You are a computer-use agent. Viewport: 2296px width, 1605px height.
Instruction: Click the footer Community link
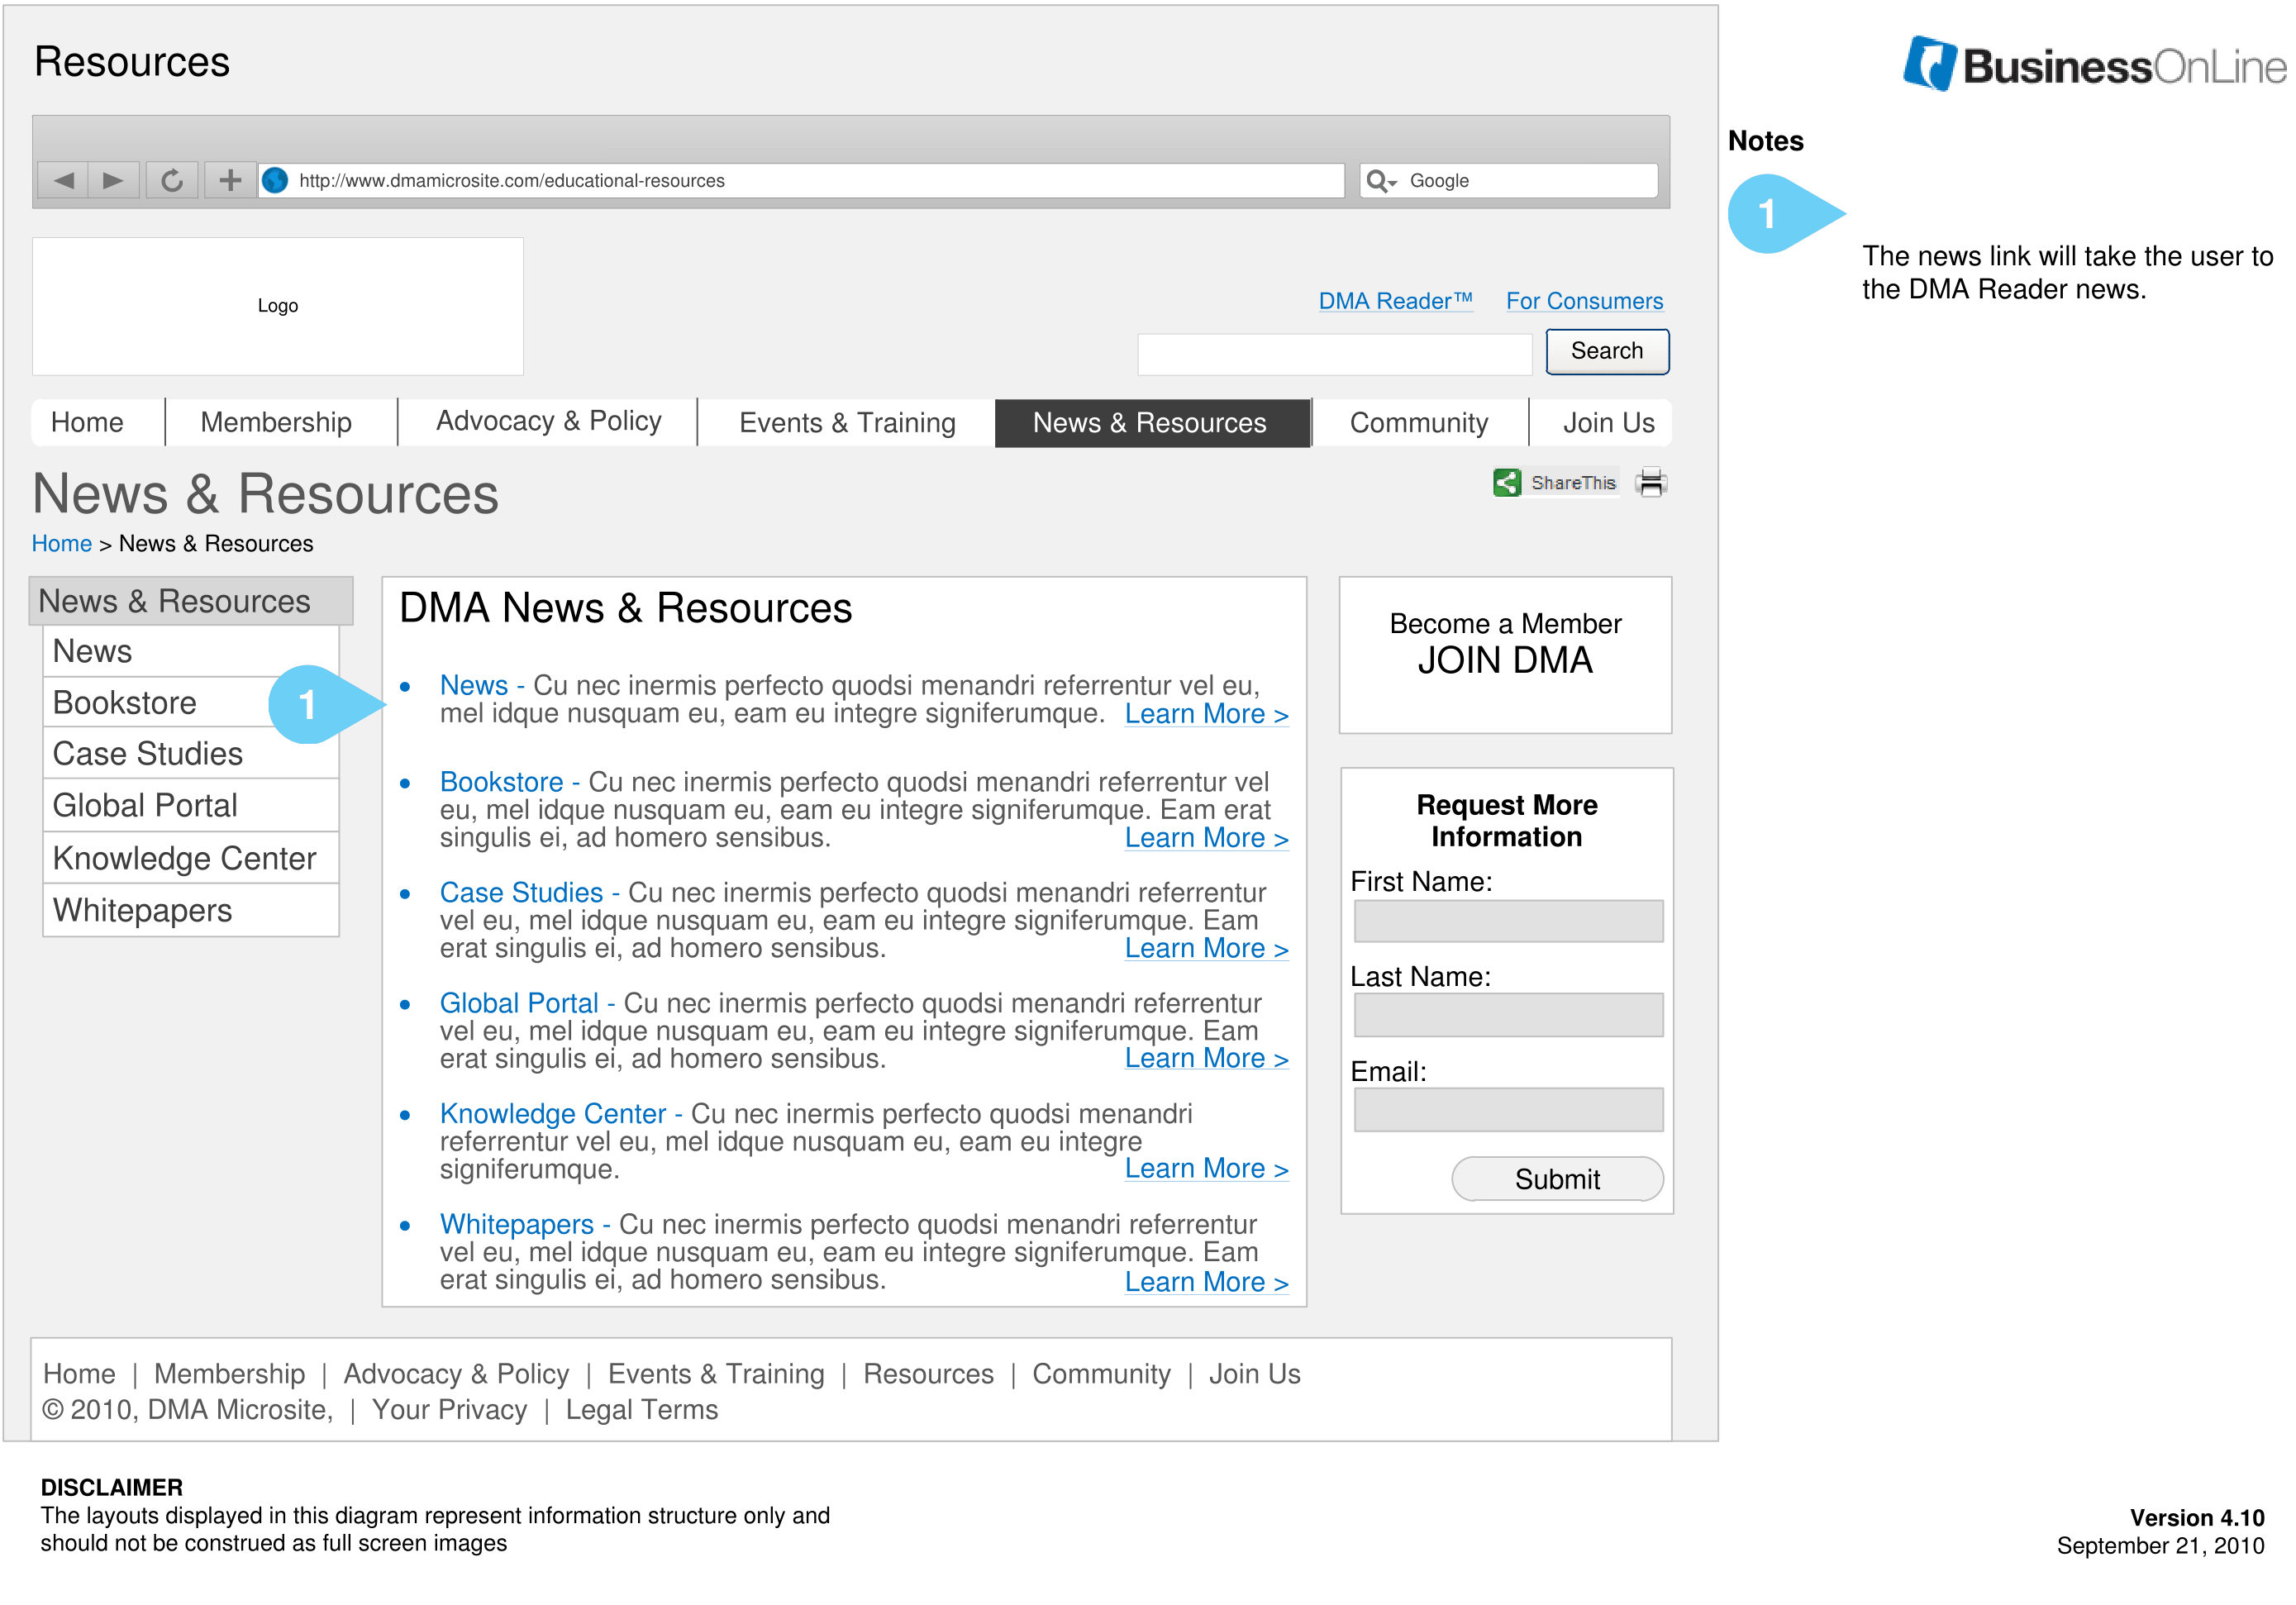click(x=1101, y=1374)
